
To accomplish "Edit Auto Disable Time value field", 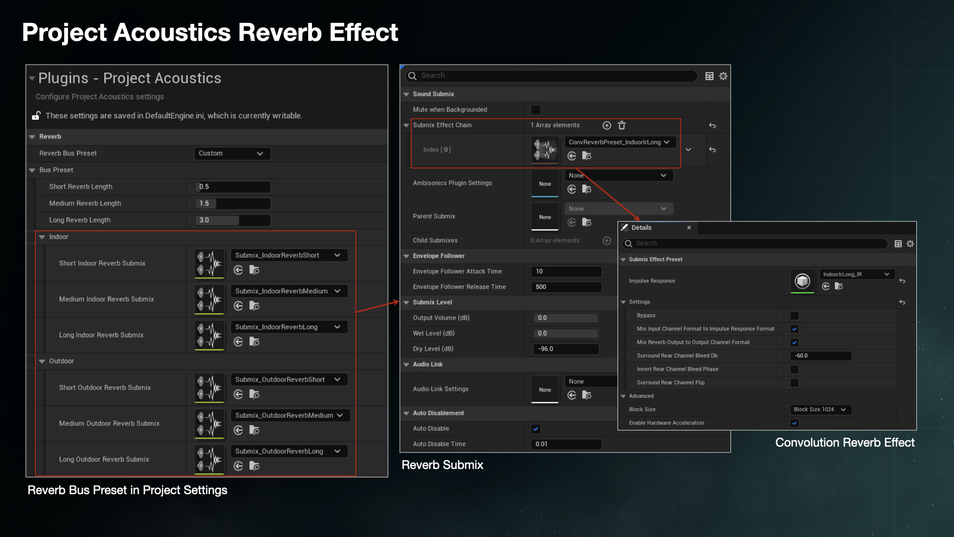I will pos(566,445).
